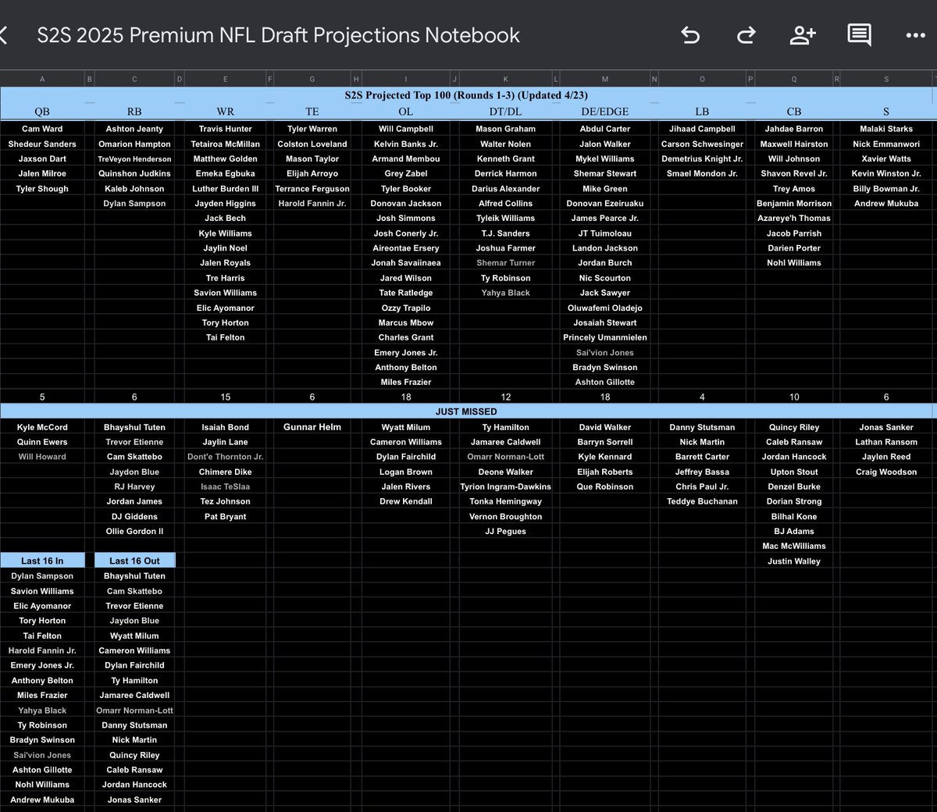Select the Ashton Jeanty cell
This screenshot has width=937, height=812.
point(134,129)
